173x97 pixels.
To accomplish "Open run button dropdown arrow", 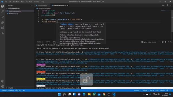I will pyautogui.click(x=165, y=5).
